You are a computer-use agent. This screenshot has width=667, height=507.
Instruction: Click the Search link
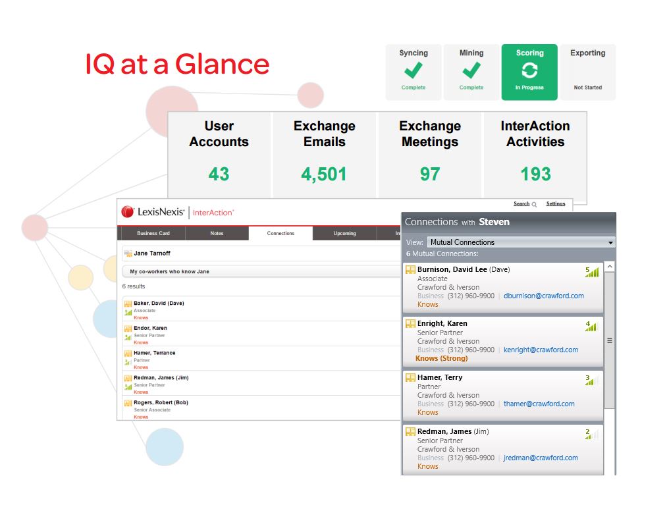pos(521,203)
